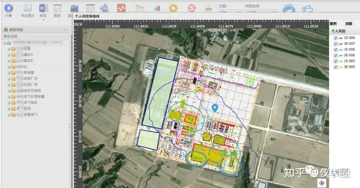Select the magnifier search toolbar icon
The height and width of the screenshot is (188, 360).
104,8
